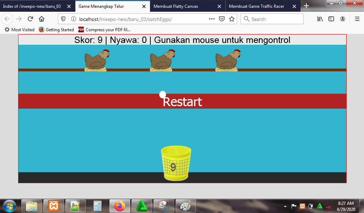
Task: Click Action Center flag tray icon
Action: pos(294,206)
